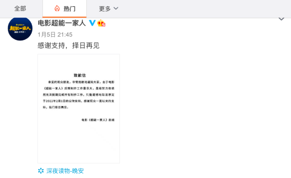Switch to the 全部 tab
291x178 pixels.
pos(20,8)
